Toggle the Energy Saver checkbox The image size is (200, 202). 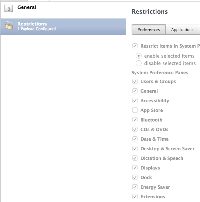[x=135, y=187]
